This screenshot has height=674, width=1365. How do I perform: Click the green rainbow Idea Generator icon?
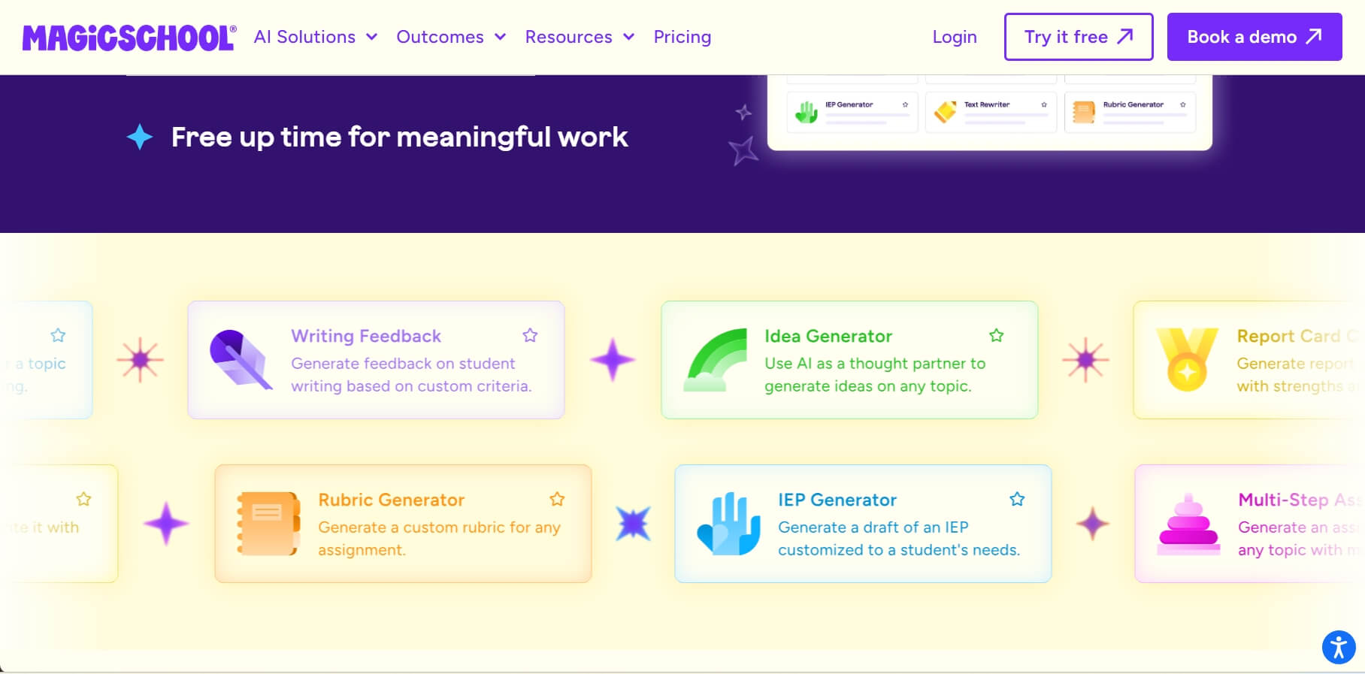pos(716,360)
